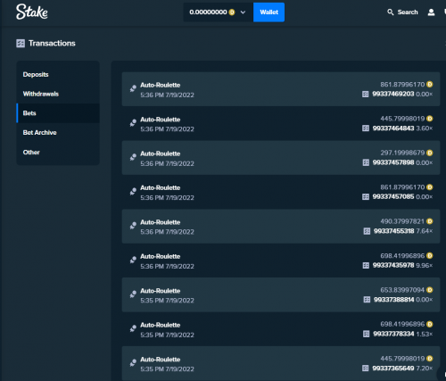This screenshot has width=446, height=381.
Task: Open bet ID 99337457085
Action: pos(393,197)
